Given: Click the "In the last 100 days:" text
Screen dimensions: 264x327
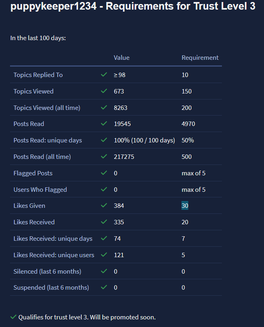Looking at the screenshot, I should tap(38, 38).
